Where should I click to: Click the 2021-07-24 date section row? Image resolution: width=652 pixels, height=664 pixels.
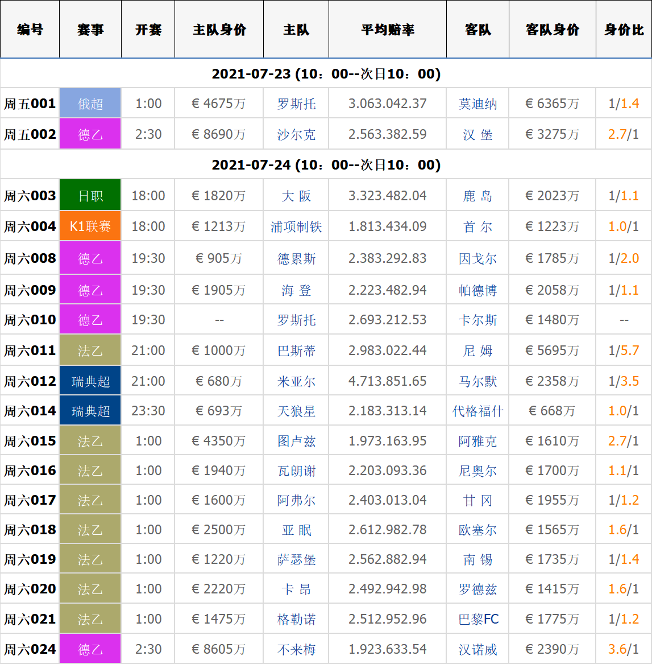(x=326, y=165)
